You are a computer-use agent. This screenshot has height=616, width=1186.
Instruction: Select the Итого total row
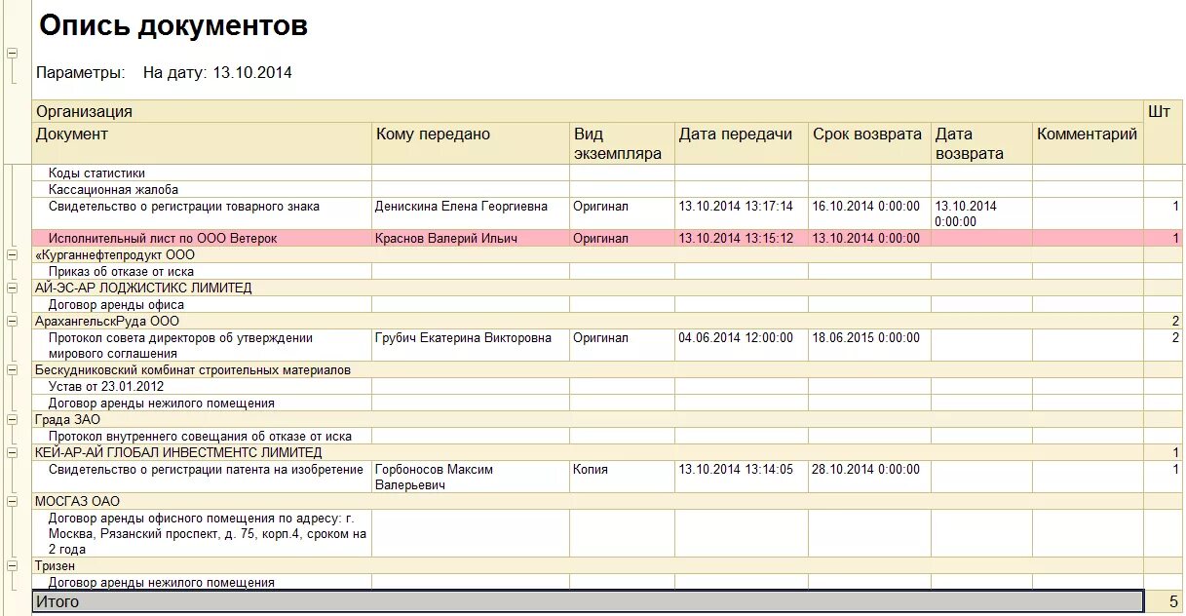(x=588, y=601)
